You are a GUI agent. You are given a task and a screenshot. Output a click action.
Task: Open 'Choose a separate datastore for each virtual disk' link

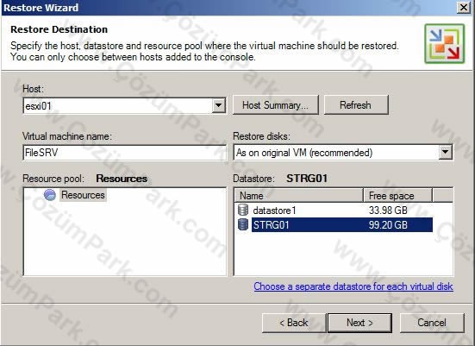click(353, 286)
